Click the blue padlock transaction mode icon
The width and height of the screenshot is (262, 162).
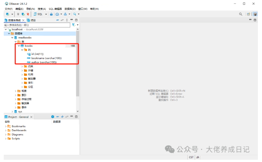51,14
